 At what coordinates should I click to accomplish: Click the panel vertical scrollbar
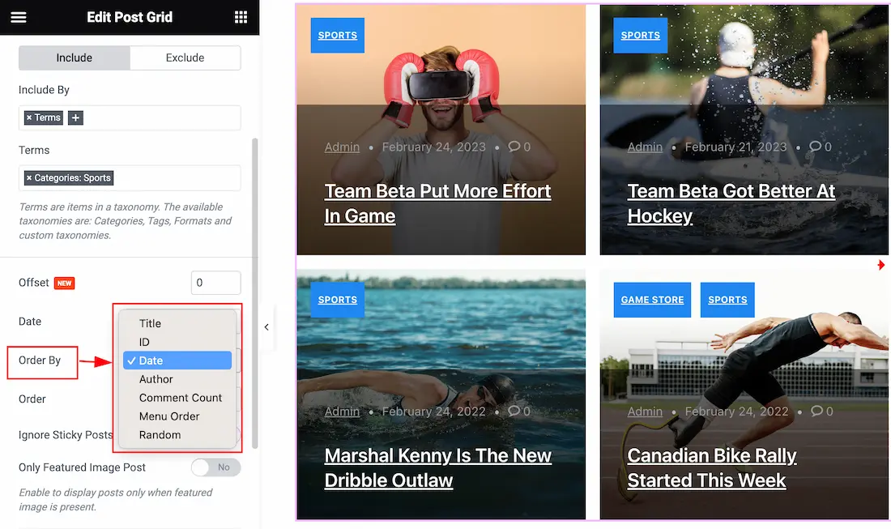click(255, 292)
